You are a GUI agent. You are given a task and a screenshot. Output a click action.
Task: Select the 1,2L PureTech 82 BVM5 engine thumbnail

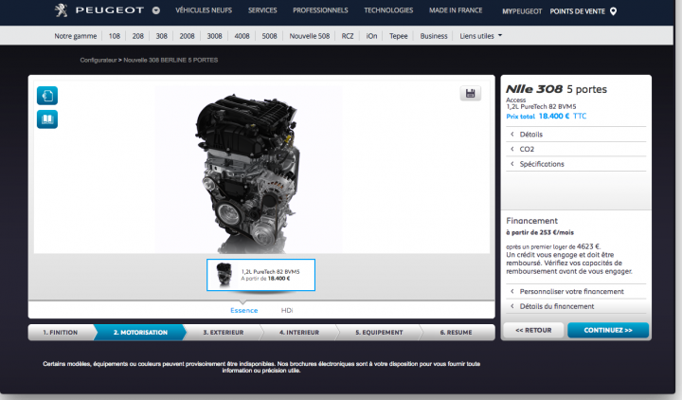pyautogui.click(x=261, y=275)
